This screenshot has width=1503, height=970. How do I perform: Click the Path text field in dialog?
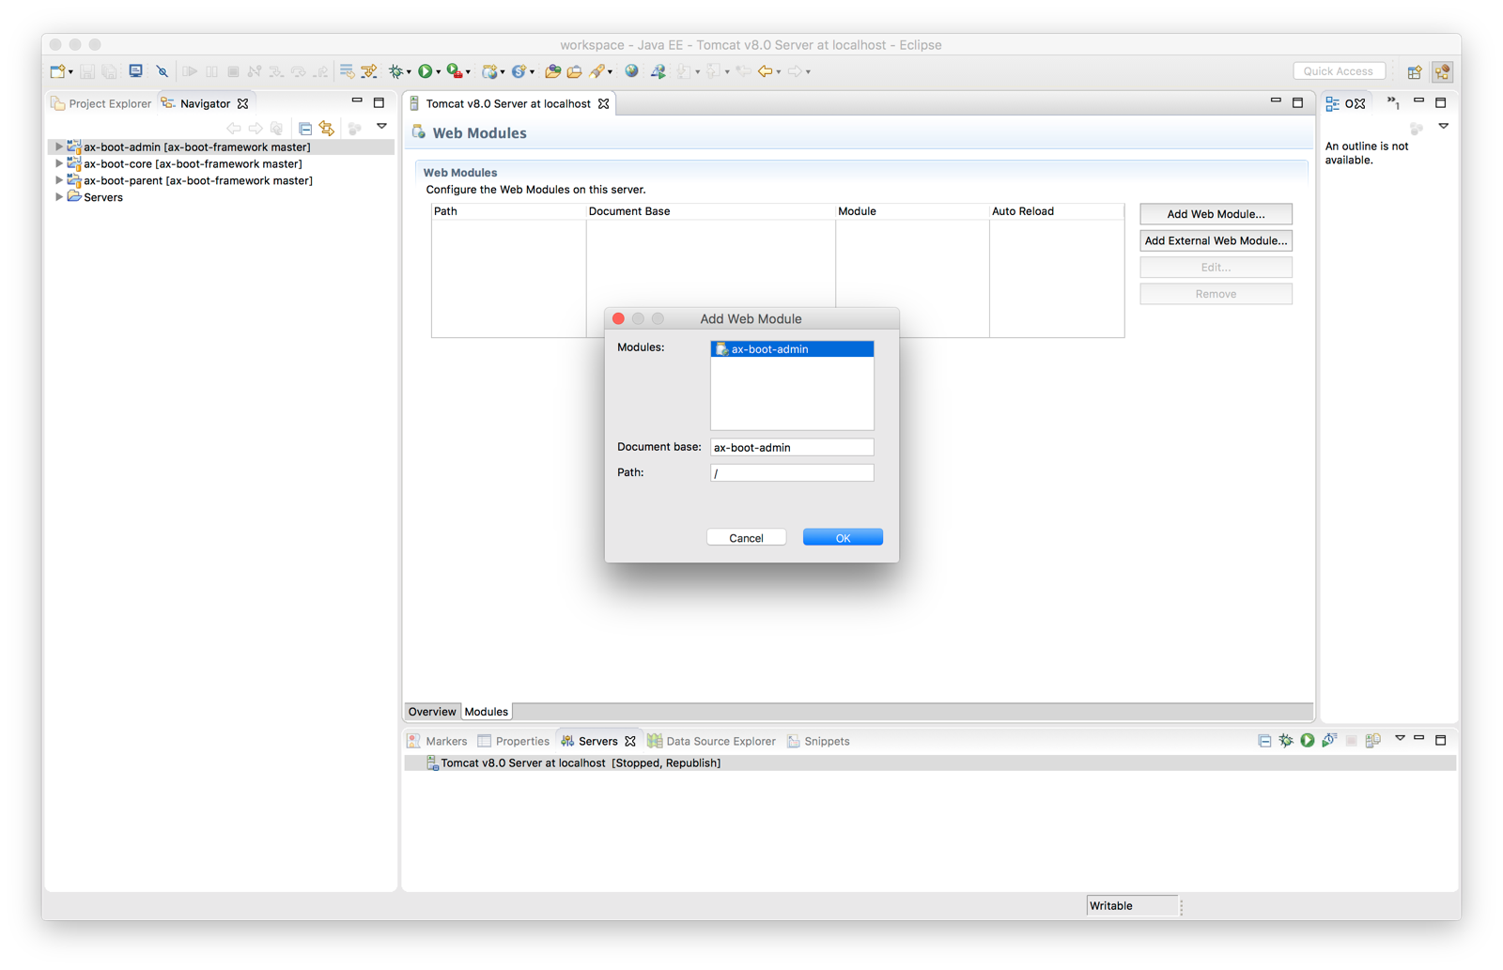(792, 473)
